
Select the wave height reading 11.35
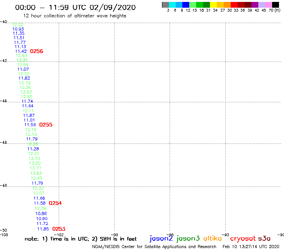pos(19,33)
